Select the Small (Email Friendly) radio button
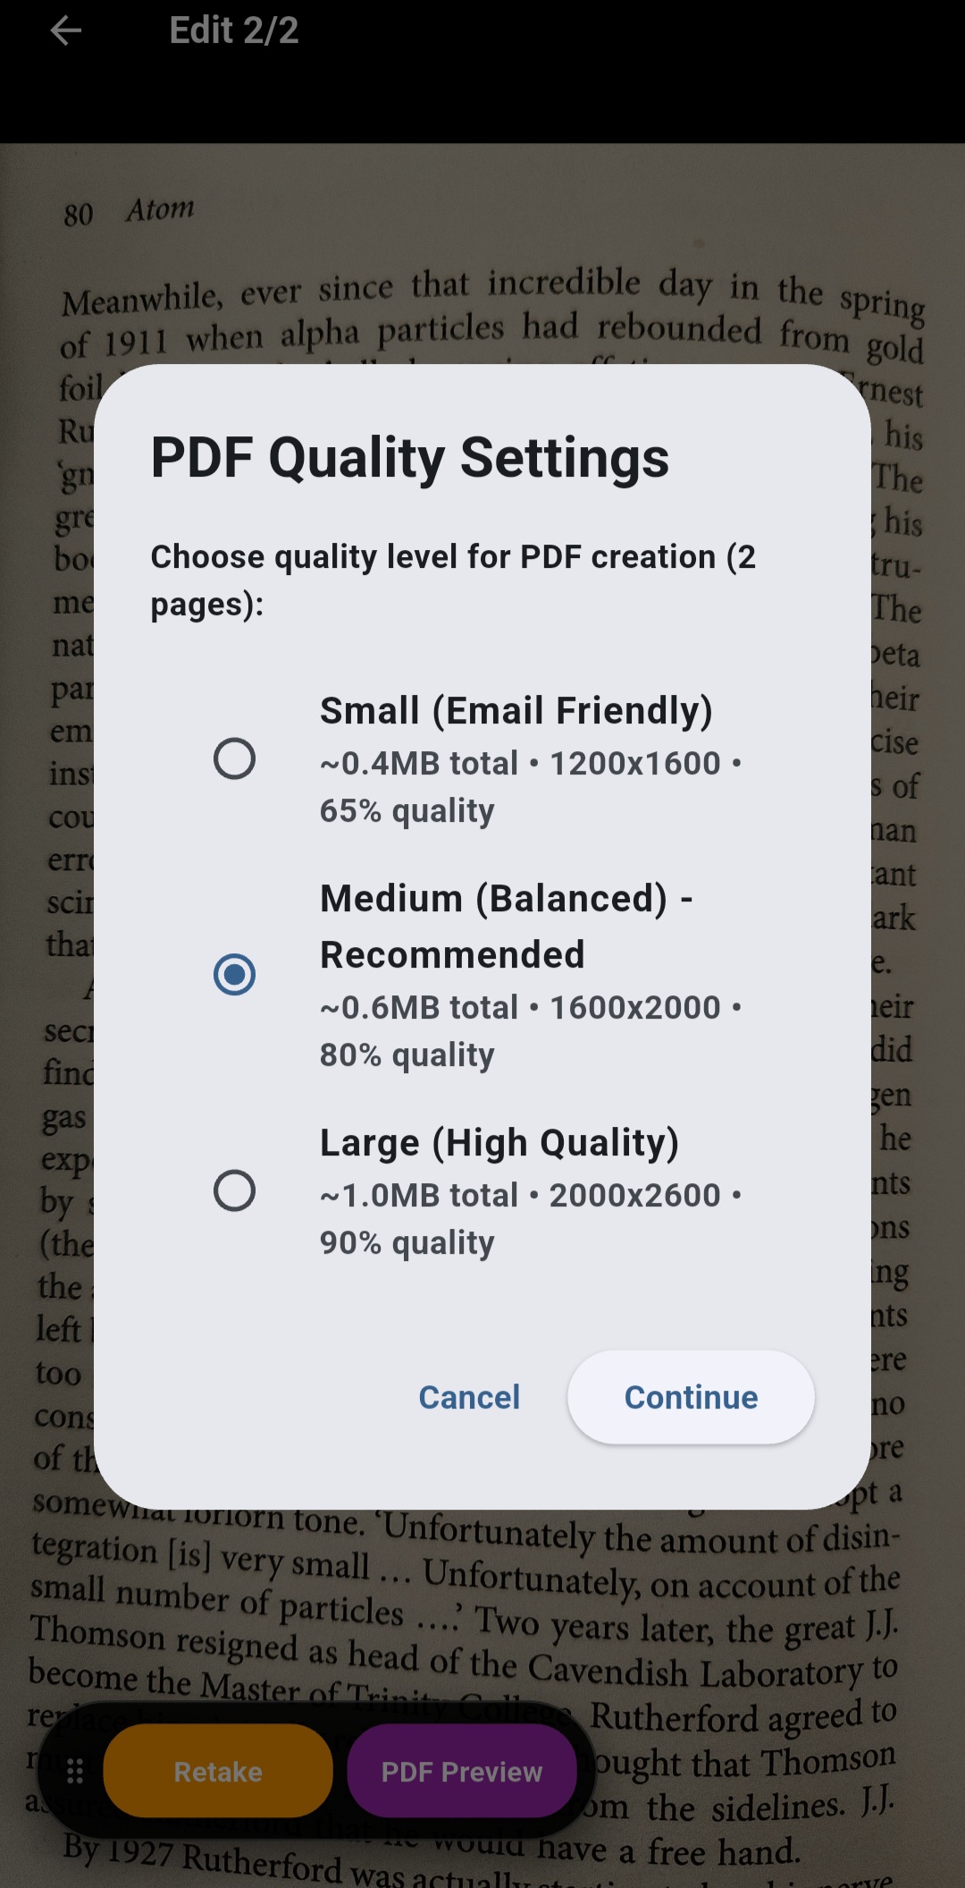 coord(234,758)
